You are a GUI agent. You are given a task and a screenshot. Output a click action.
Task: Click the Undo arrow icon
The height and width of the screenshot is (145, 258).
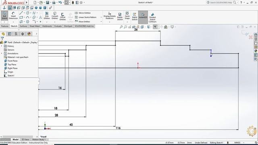click(x=60, y=2)
